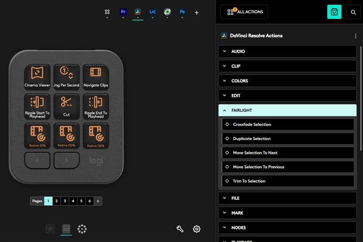Select the Ripple Start To Playhead key
This screenshot has width=363, height=242.
pos(37,106)
